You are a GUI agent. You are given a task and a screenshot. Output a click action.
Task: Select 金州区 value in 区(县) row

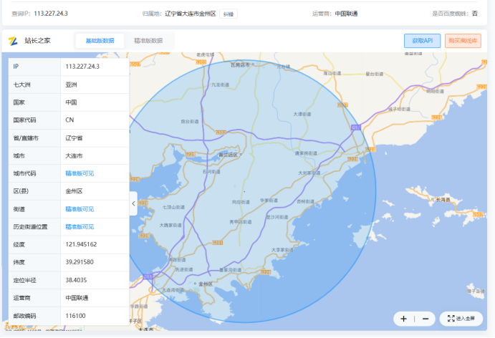click(74, 191)
